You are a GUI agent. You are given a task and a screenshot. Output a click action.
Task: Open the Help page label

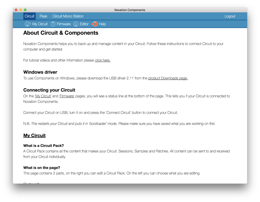click(102, 24)
